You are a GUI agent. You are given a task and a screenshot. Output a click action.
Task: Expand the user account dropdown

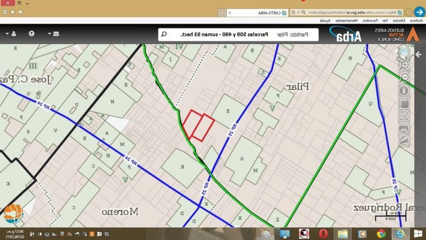coord(11,34)
